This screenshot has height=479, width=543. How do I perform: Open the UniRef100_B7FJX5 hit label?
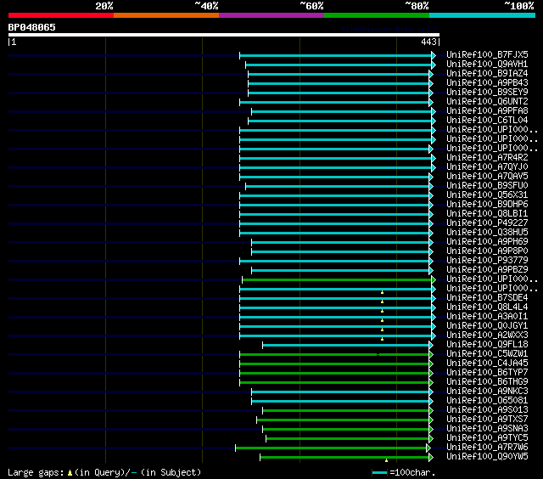click(487, 54)
